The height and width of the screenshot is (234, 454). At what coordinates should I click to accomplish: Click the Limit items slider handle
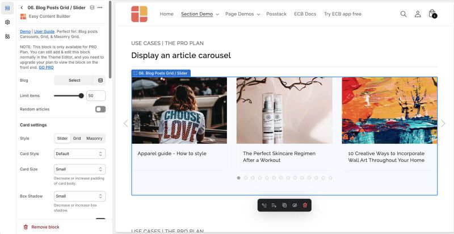(x=81, y=96)
